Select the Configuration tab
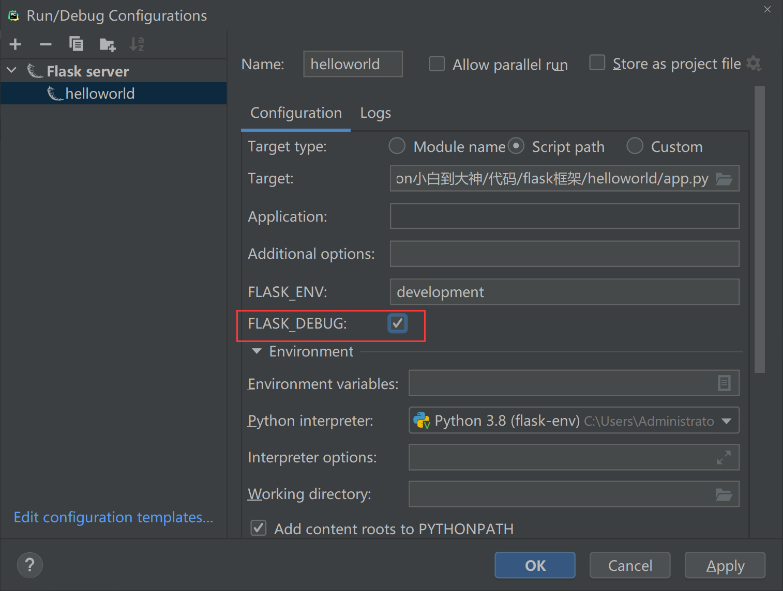The image size is (783, 591). point(296,113)
